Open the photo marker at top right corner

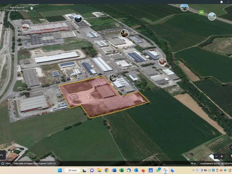pos(184,7)
